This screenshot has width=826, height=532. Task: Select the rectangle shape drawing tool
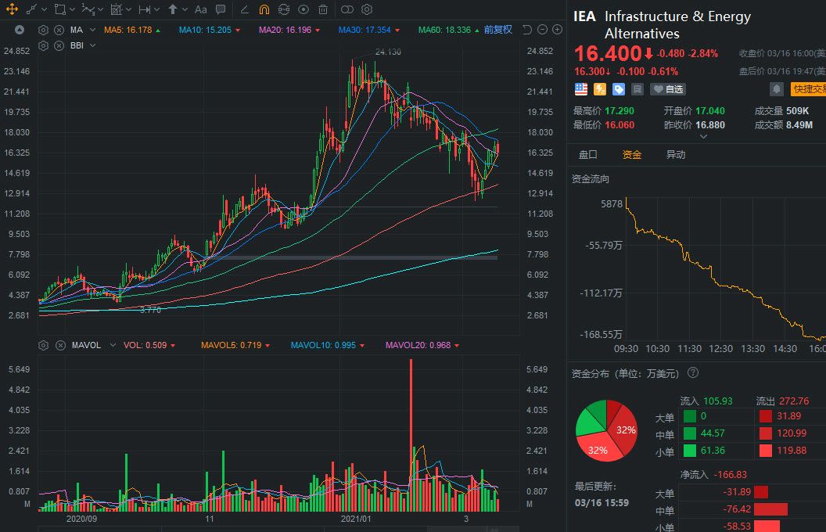(x=60, y=9)
